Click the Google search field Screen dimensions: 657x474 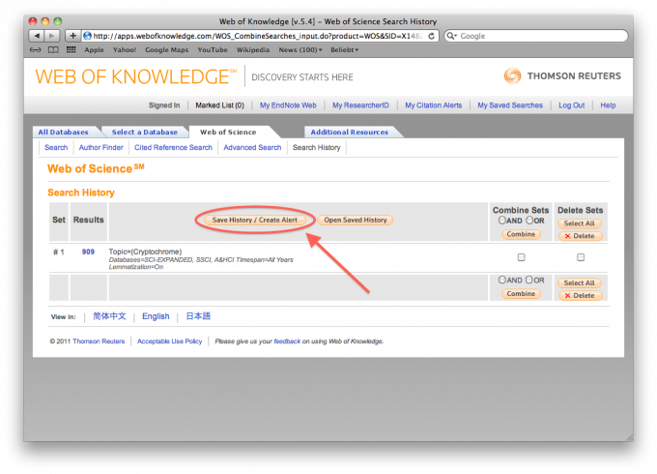[x=536, y=36]
